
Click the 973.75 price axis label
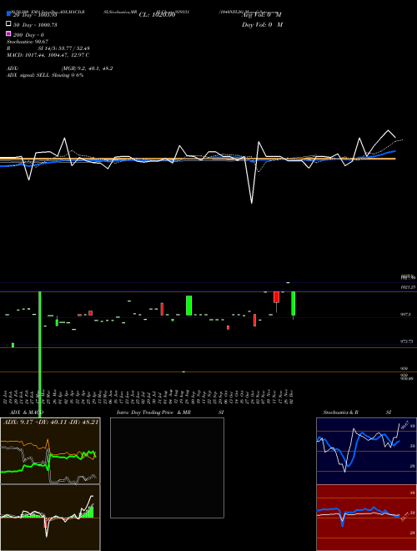click(407, 341)
